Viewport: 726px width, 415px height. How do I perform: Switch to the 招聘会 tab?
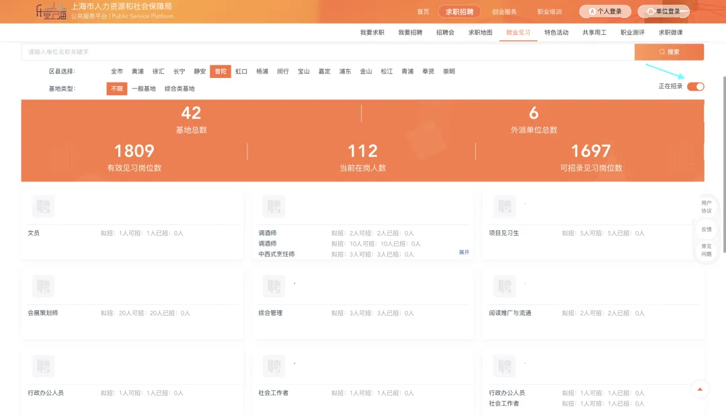445,32
